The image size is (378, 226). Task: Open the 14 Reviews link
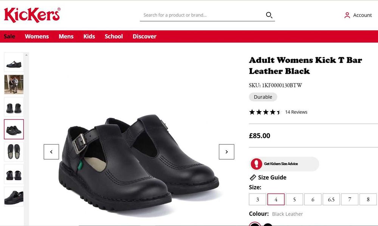[296, 112]
